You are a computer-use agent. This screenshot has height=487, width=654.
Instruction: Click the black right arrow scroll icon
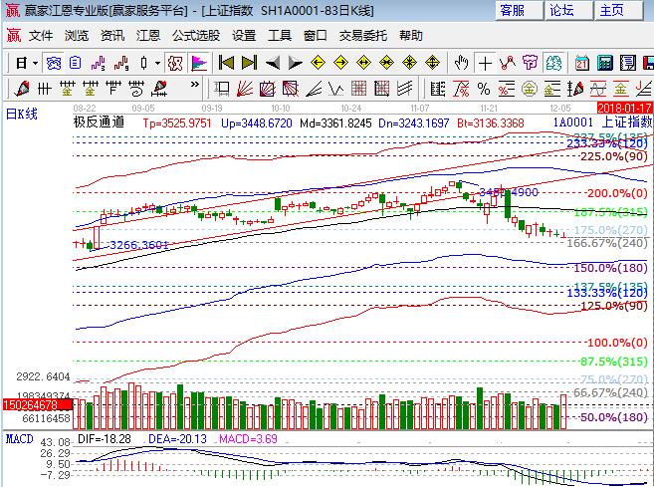pos(295,63)
